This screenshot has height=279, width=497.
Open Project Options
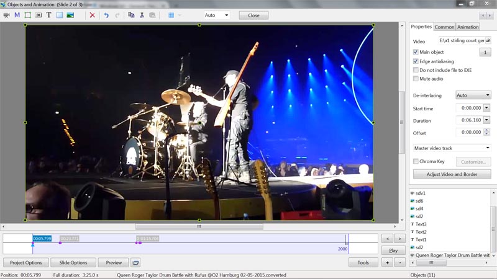pyautogui.click(x=26, y=262)
